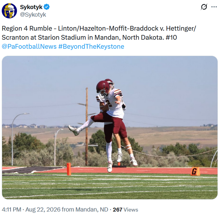Follow the @PaFootballNews mention
This screenshot has height=215, width=219.
click(29, 46)
